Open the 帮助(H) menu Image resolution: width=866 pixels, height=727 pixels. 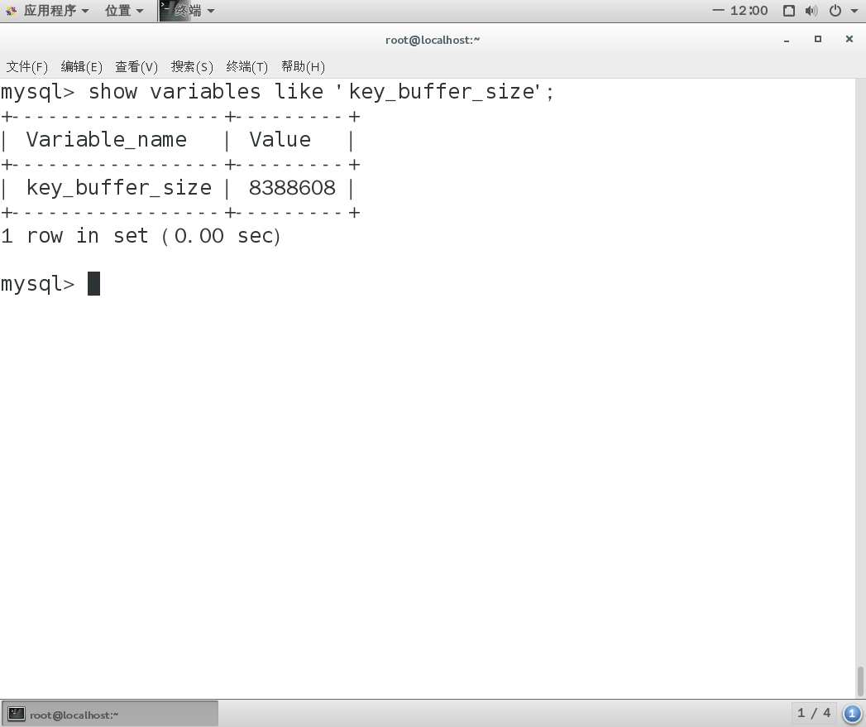tap(304, 67)
